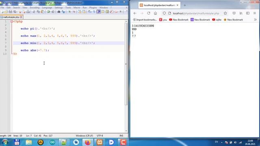This screenshot has width=260, height=146.
Task: Click the tracking protection shield icon
Action: 164,13
